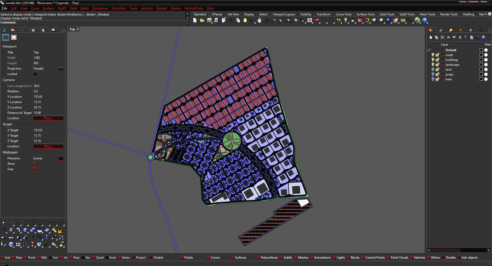Toggle the End object snap checkbox

pyautogui.click(x=2, y=258)
